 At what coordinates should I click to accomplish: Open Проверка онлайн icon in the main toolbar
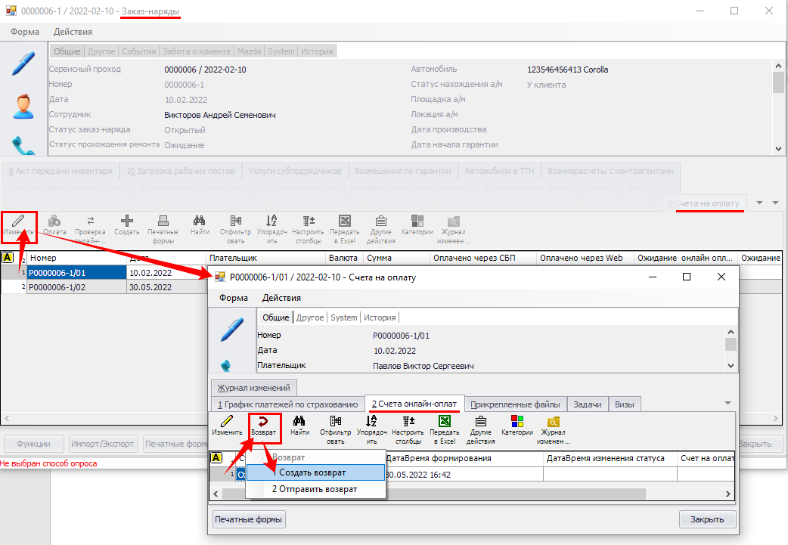click(90, 225)
